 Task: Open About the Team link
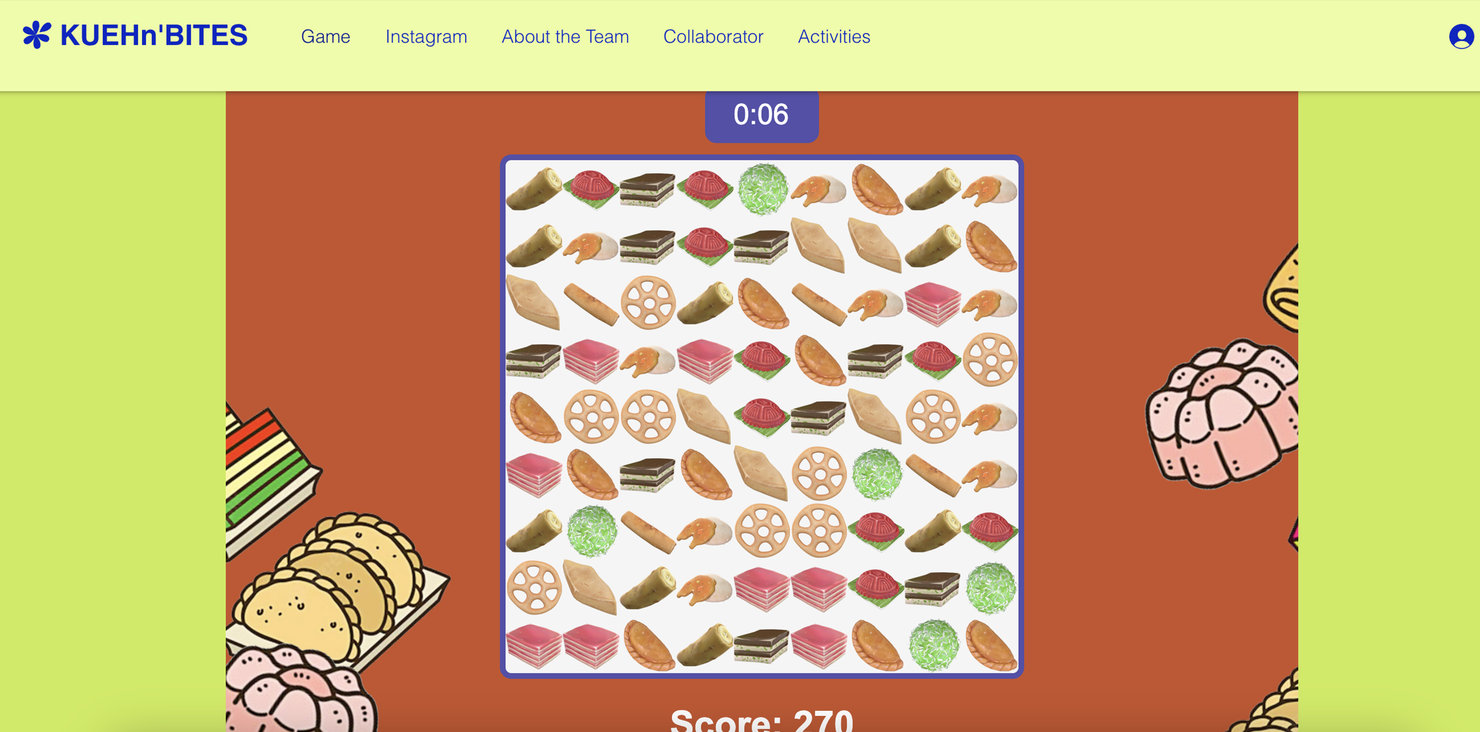pos(565,36)
